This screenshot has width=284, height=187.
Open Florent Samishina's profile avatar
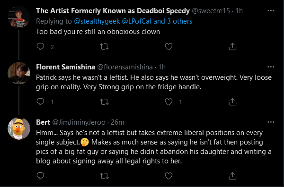point(19,73)
